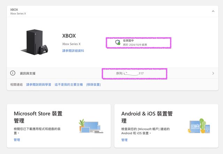Image resolution: width=223 pixels, height=154 pixels.
Task: Open the 資訊與支援 row label
Action: click(x=28, y=74)
